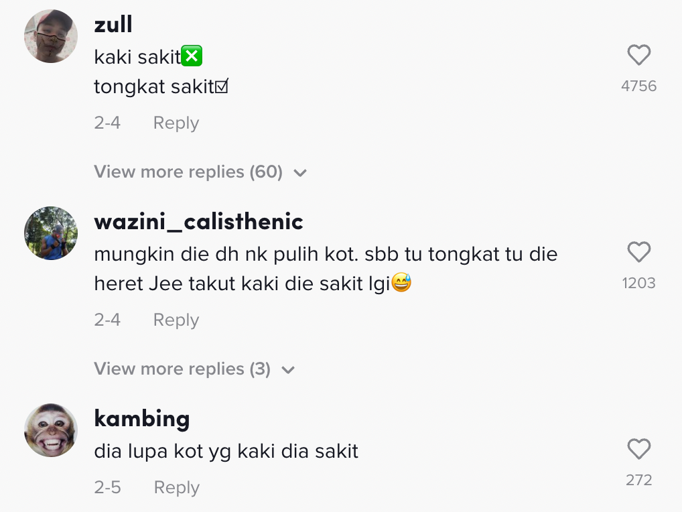Heart kambing's comment
This screenshot has width=682, height=512.
638,449
